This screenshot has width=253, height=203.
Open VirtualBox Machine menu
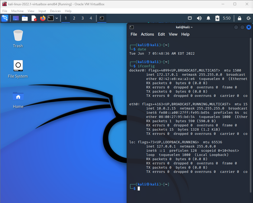click(18, 11)
